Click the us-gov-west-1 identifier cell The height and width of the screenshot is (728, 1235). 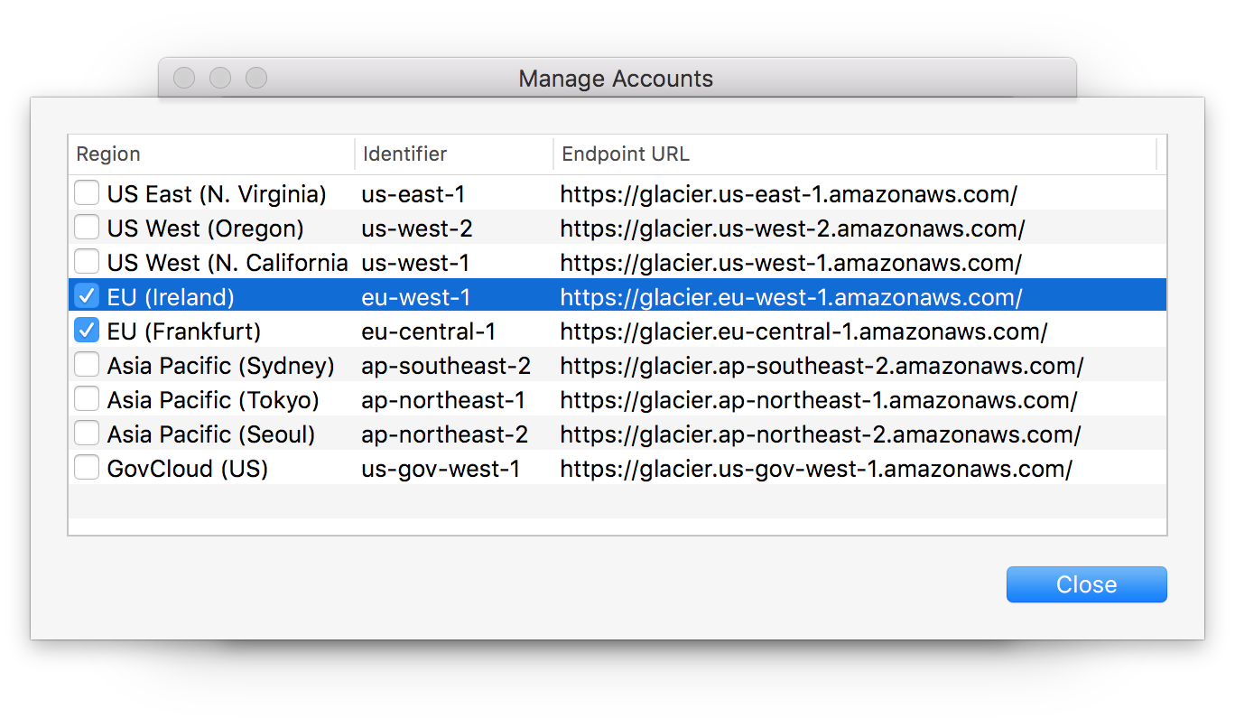(x=441, y=469)
